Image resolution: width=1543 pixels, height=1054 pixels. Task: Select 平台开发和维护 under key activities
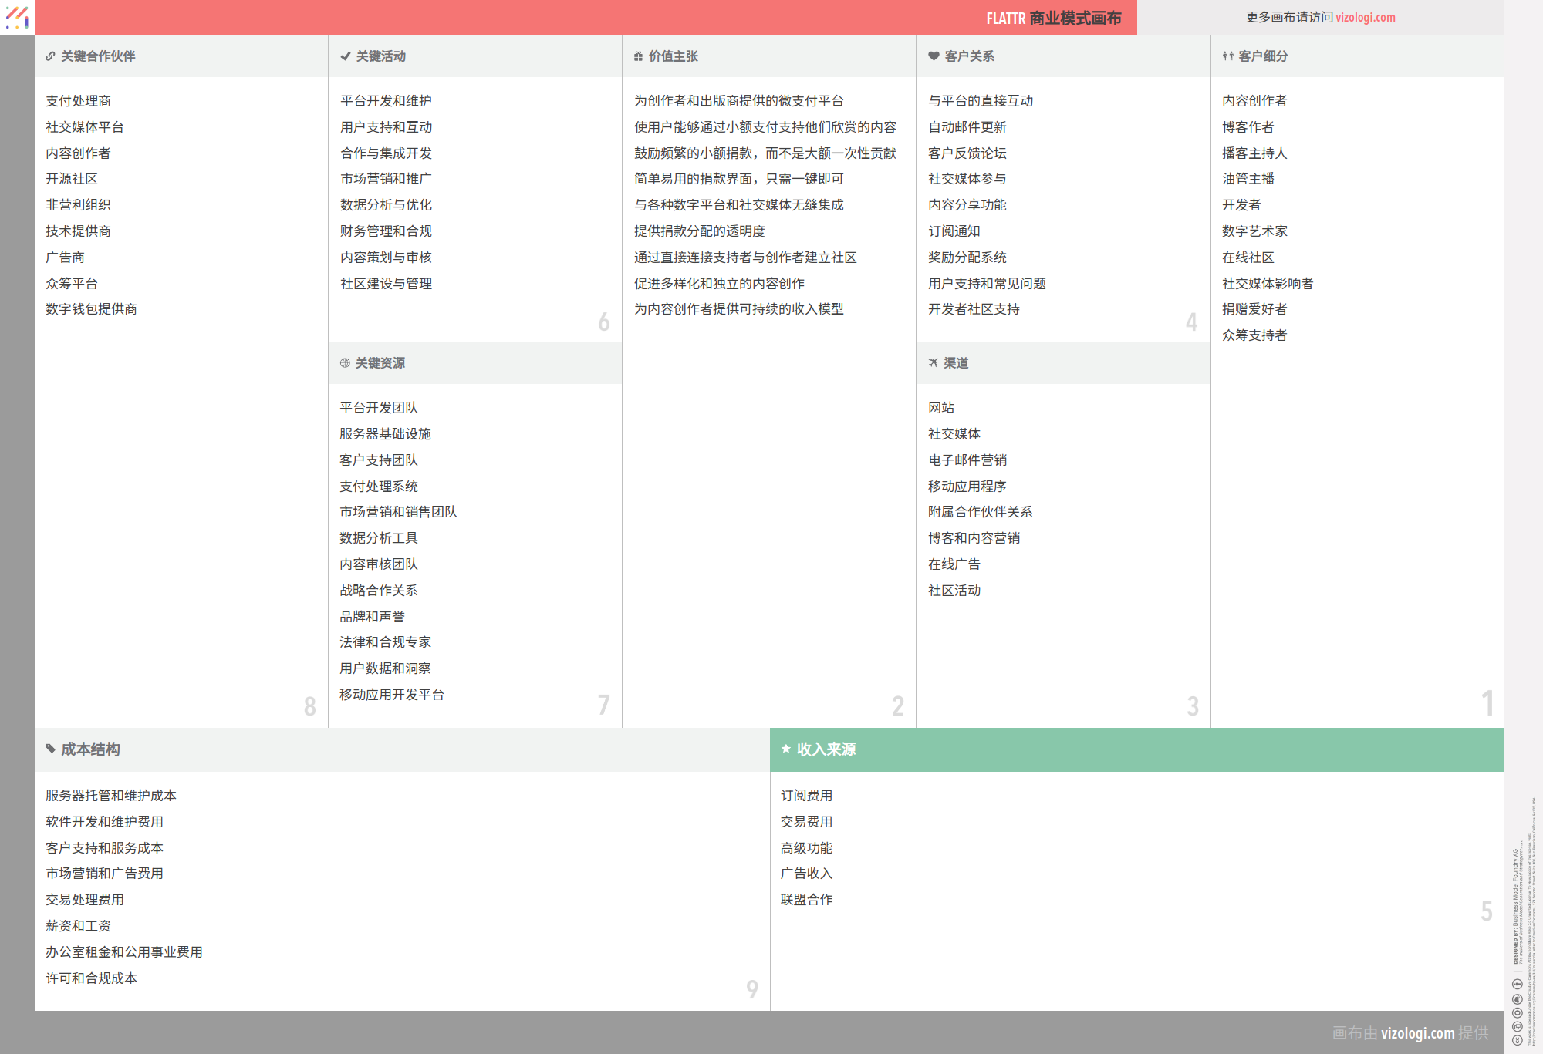pyautogui.click(x=386, y=101)
